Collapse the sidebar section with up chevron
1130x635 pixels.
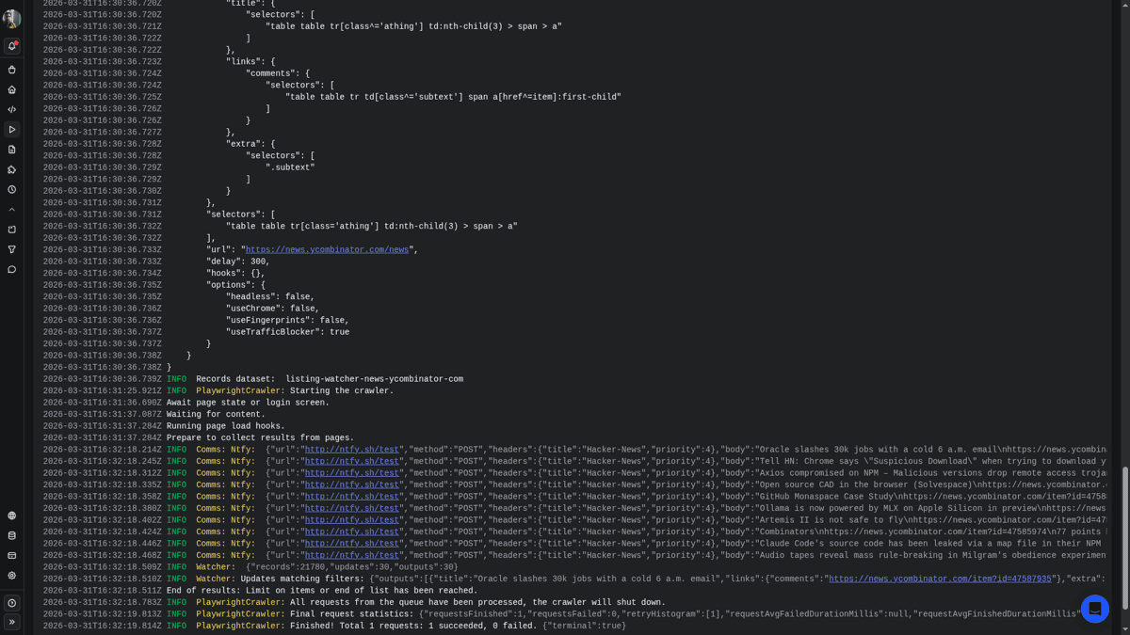[12, 210]
